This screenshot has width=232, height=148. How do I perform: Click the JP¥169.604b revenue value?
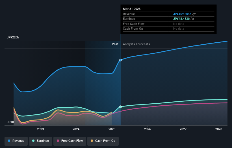pos(182,14)
